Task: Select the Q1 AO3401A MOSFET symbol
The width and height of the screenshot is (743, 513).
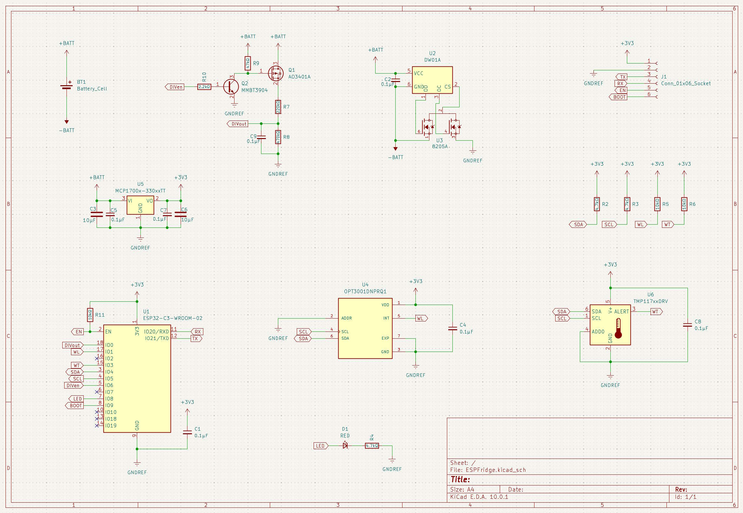Action: pyautogui.click(x=276, y=74)
